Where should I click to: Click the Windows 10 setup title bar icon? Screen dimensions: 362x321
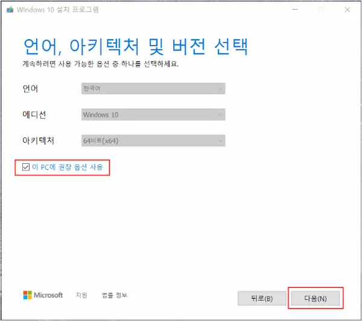pyautogui.click(x=10, y=10)
